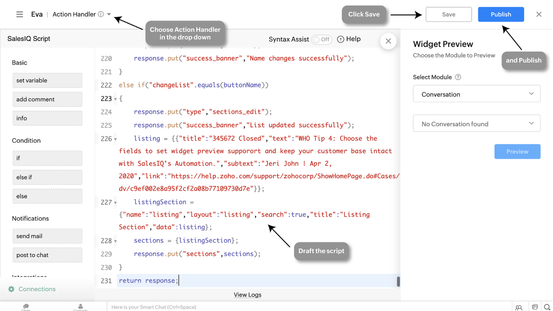Collapse code block at line 223

[115, 99]
